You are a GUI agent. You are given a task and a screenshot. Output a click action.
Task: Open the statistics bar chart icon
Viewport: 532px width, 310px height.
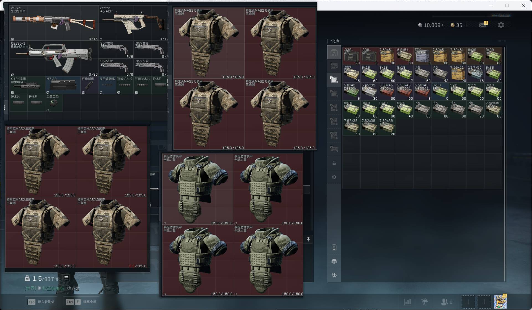click(407, 302)
